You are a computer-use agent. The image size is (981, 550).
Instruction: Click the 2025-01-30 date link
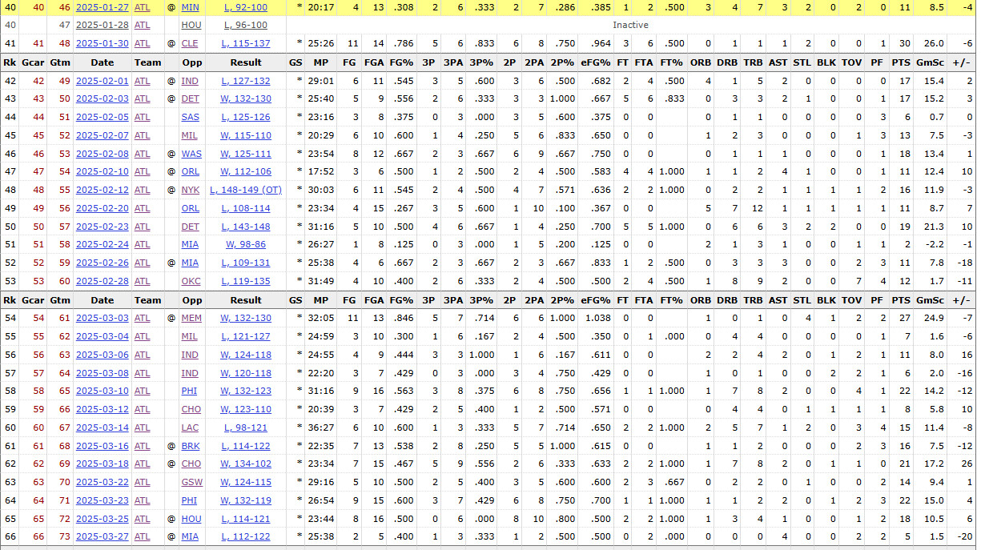102,43
